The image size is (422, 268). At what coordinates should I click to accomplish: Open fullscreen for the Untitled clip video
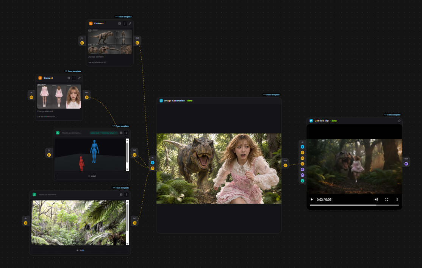point(387,199)
